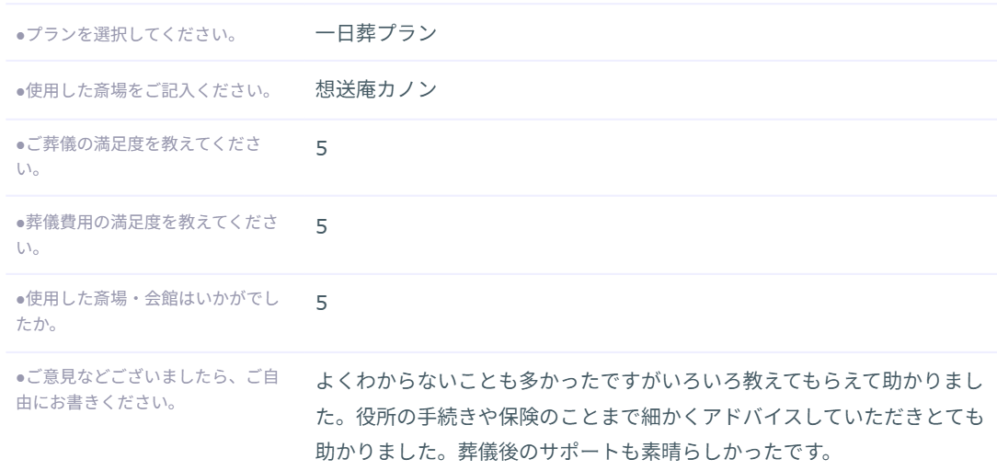Click the bullet before 'ご葬儀の満足度'
Image resolution: width=997 pixels, height=471 pixels.
(20, 147)
